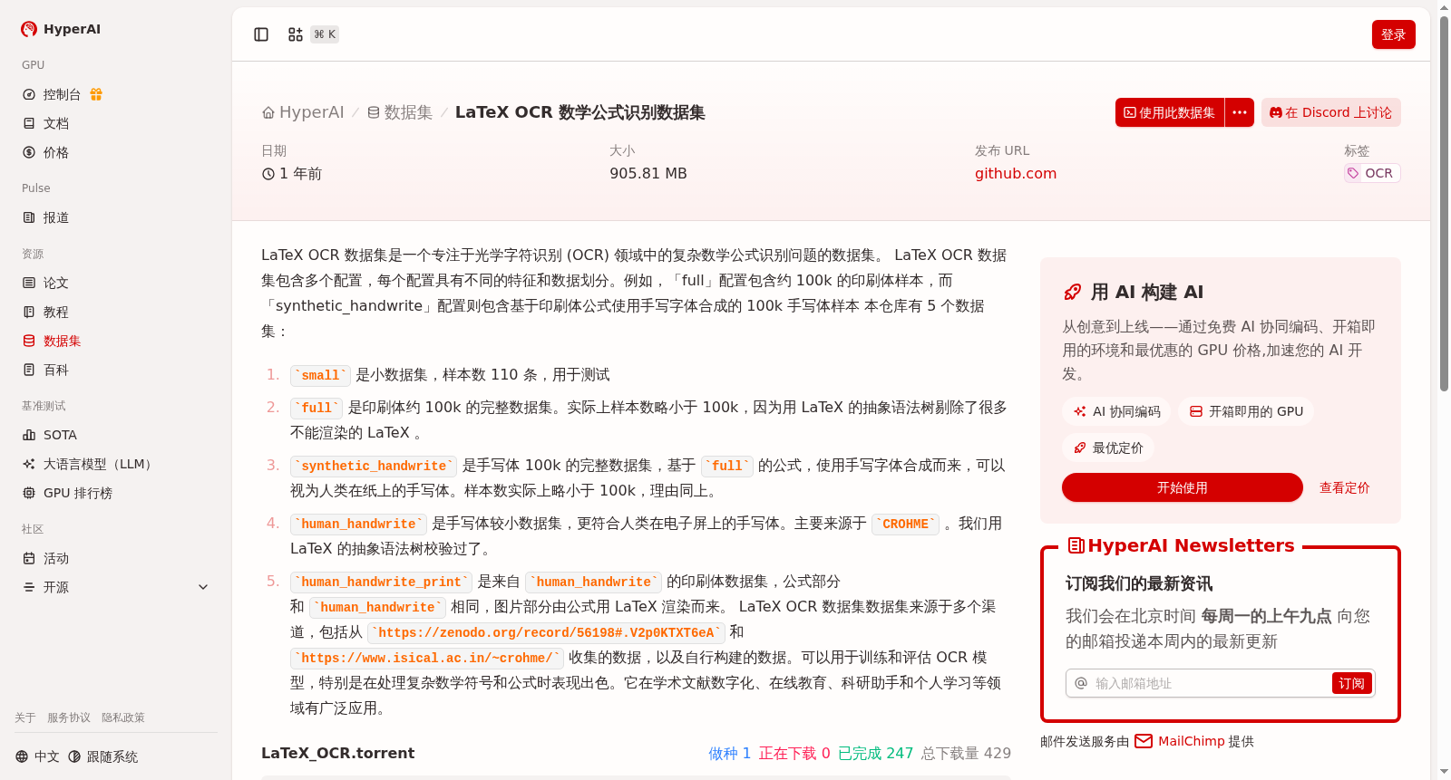Click the AI 协同编码 chip
This screenshot has height=780, width=1451.
point(1116,411)
